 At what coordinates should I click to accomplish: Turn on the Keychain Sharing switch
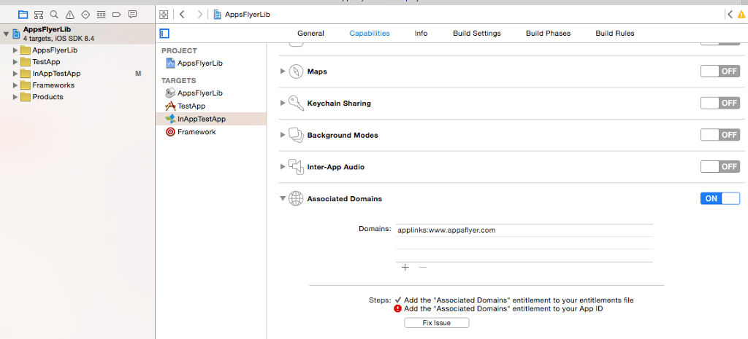[720, 104]
